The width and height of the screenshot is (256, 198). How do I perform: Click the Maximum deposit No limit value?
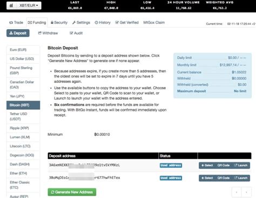click(x=240, y=91)
